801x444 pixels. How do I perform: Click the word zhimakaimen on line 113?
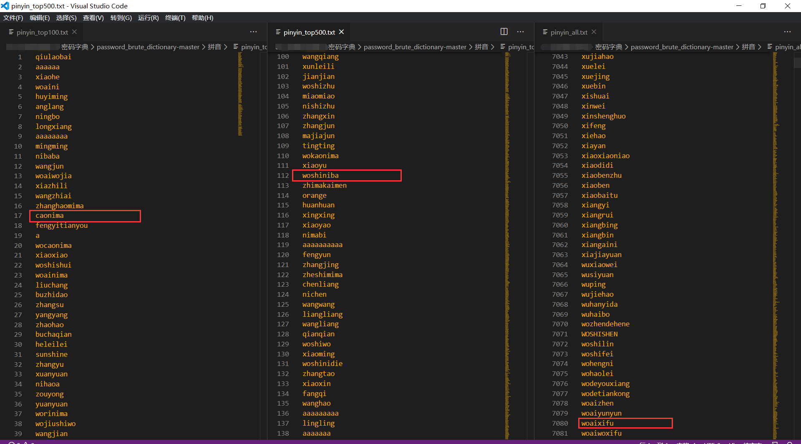(325, 186)
